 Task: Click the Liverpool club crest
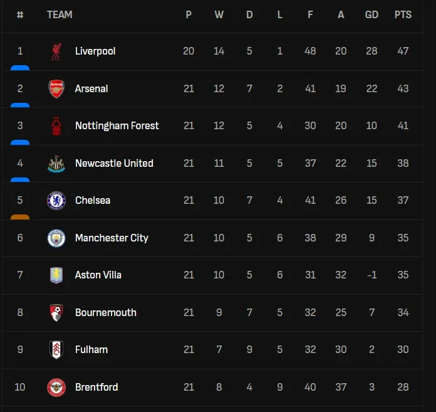56,51
